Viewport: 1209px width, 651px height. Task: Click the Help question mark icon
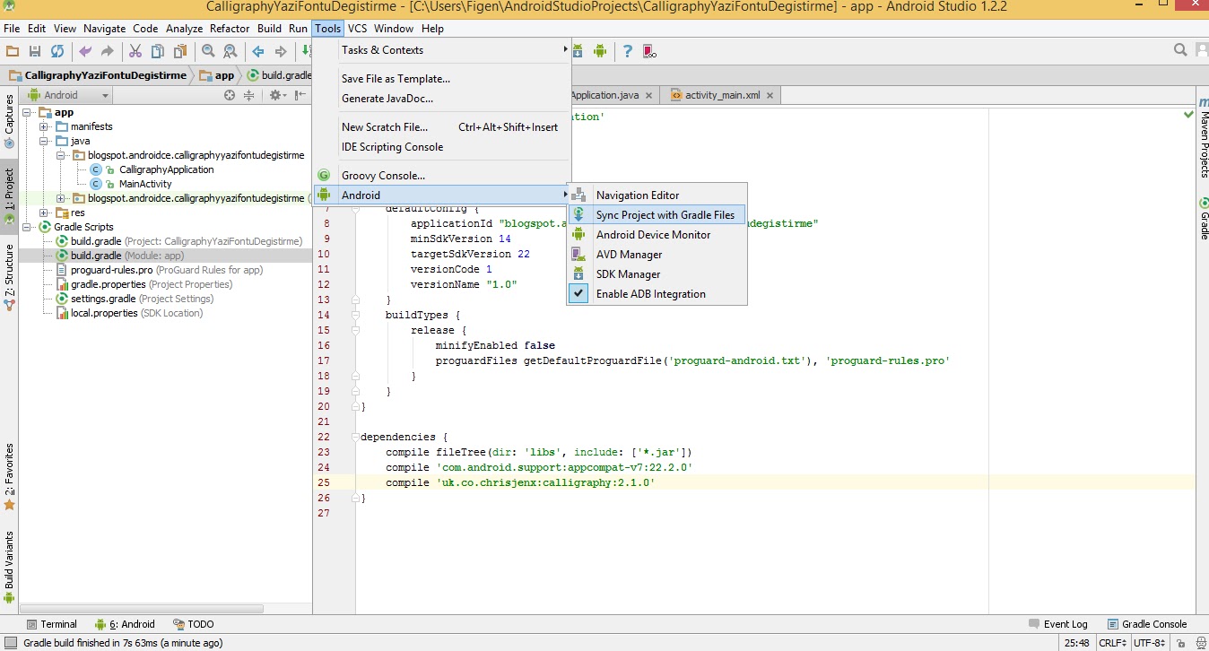(628, 52)
